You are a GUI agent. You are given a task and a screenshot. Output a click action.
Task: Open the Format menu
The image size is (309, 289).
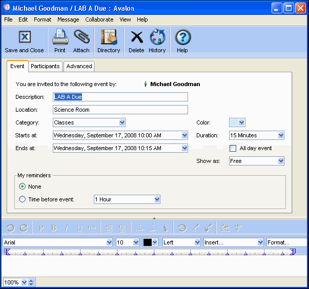point(43,19)
